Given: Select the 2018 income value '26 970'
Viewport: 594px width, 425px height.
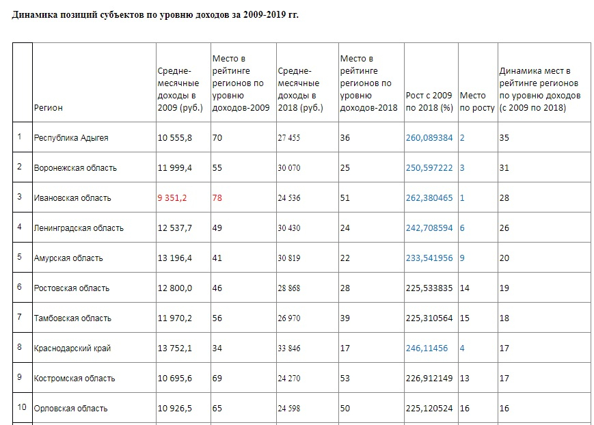Looking at the screenshot, I should click(288, 318).
